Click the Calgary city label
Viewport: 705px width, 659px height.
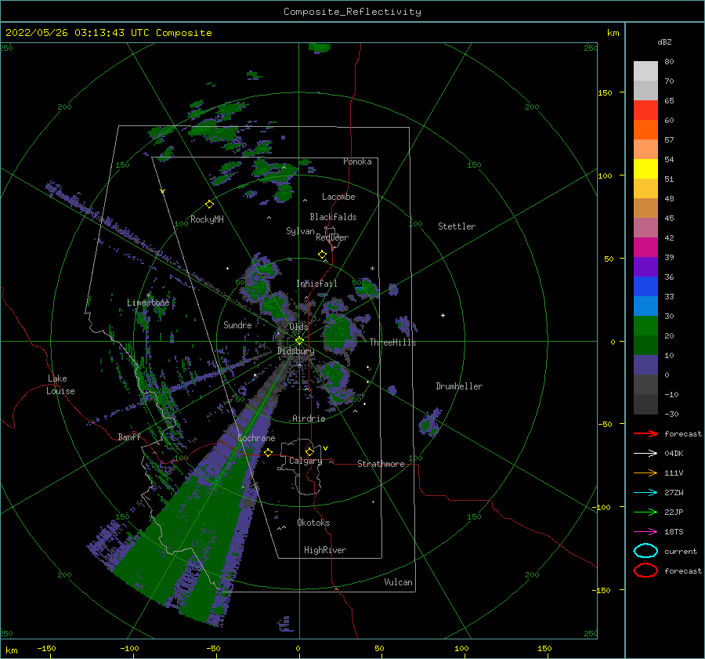pos(305,461)
